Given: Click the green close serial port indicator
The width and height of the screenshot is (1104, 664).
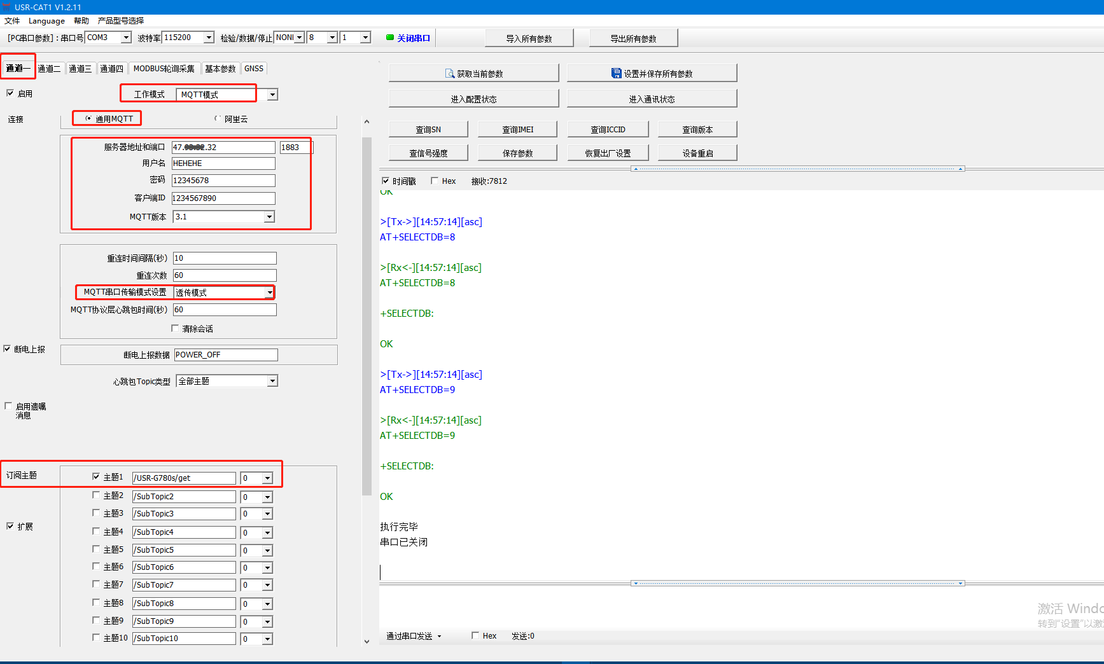Looking at the screenshot, I should pos(390,38).
